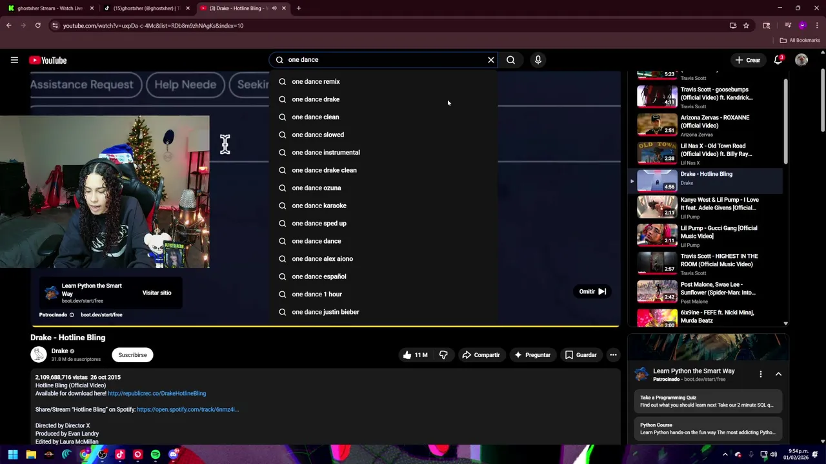Switch to ghostxher TikTok tab
The height and width of the screenshot is (464, 826).
[145, 8]
